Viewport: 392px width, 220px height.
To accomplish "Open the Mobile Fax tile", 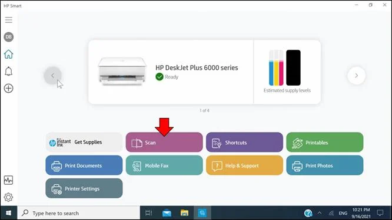I will [164, 165].
